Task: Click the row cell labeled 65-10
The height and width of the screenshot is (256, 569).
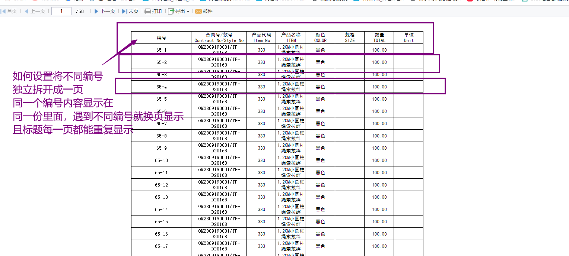Action: click(x=161, y=160)
